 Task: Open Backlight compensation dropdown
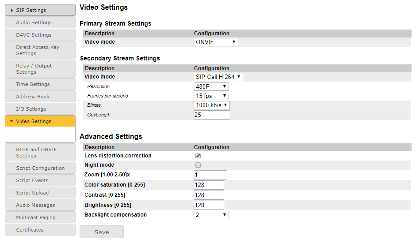pyautogui.click(x=211, y=215)
